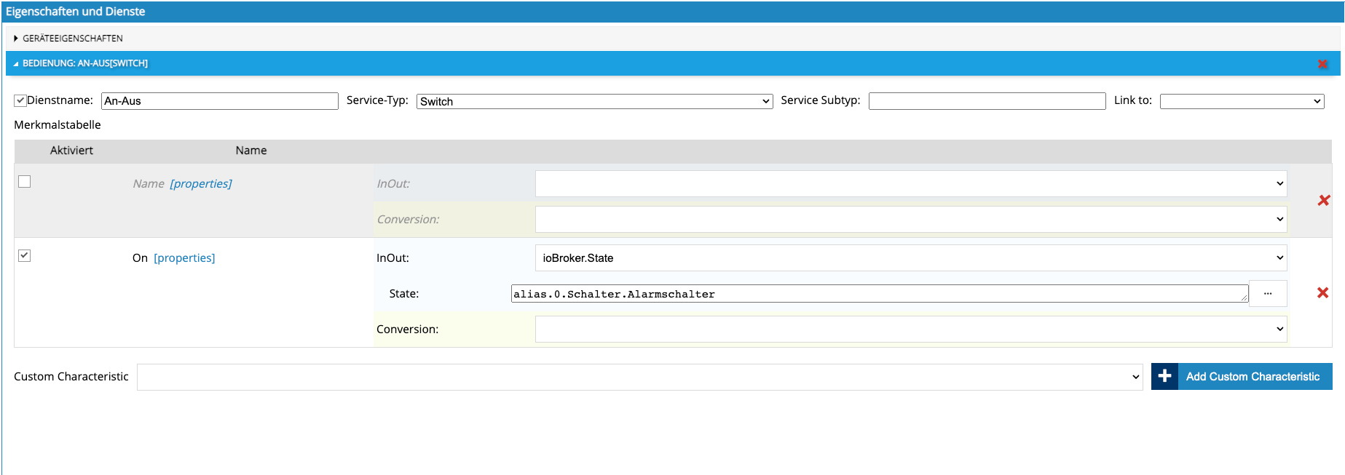The height and width of the screenshot is (475, 1345).
Task: Collapse the Bedienung: An-Aus[Switch] section
Action: coord(84,63)
